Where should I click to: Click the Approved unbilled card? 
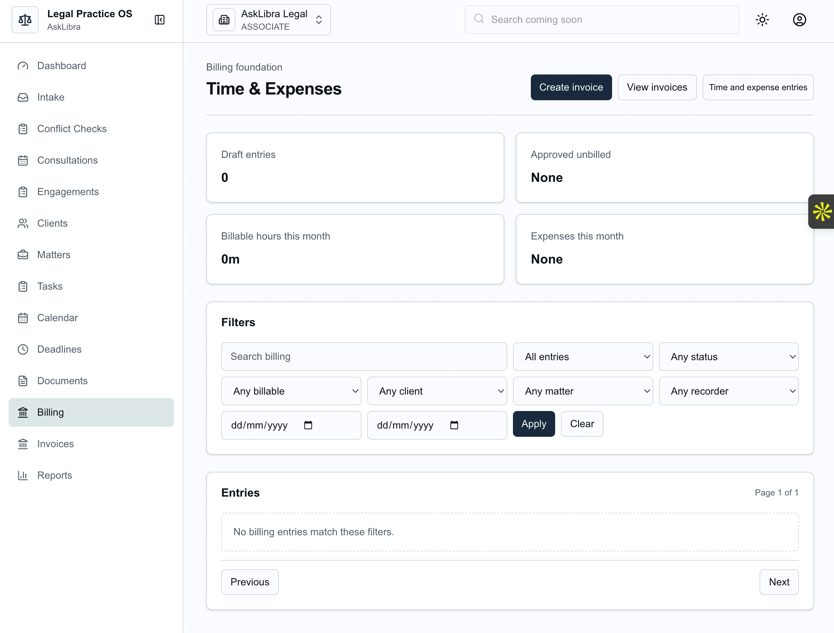pyautogui.click(x=665, y=168)
